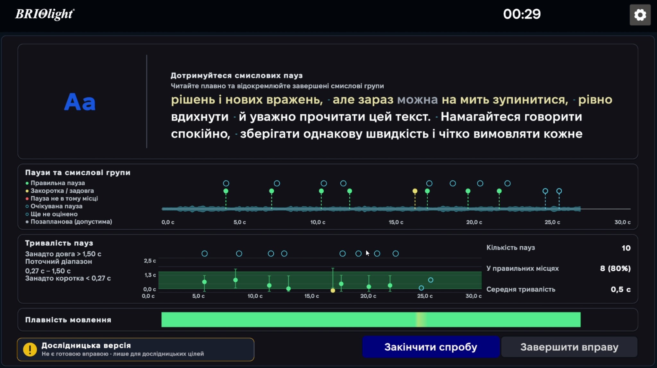This screenshot has height=368, width=657.
Task: Click green 'Правильна пауза' legend dot
Action: point(27,183)
